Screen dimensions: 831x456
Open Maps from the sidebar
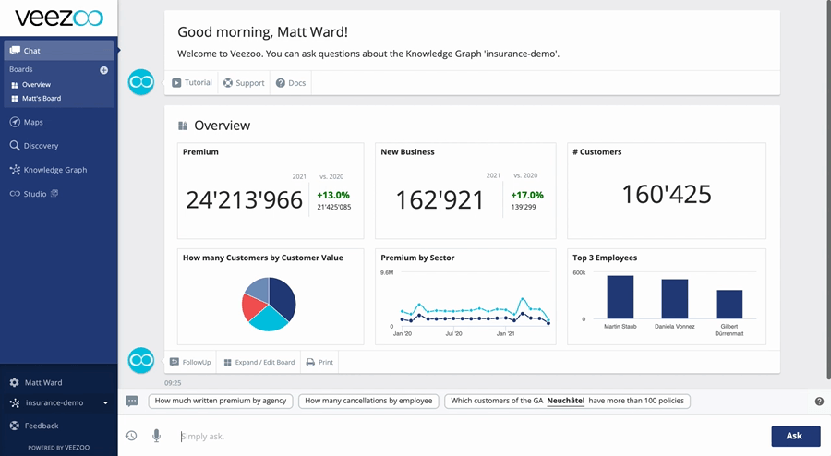coord(33,122)
